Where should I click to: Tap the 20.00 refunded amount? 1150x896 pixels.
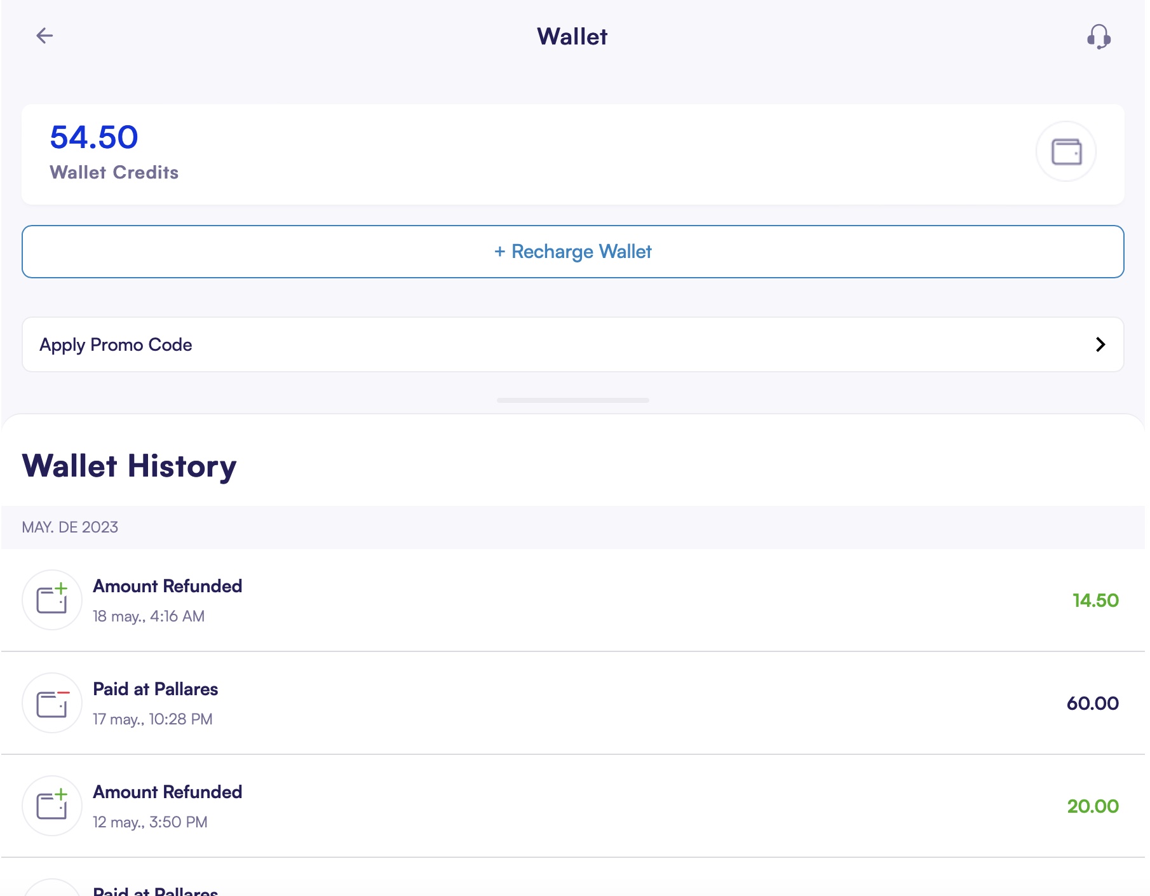pyautogui.click(x=1093, y=805)
